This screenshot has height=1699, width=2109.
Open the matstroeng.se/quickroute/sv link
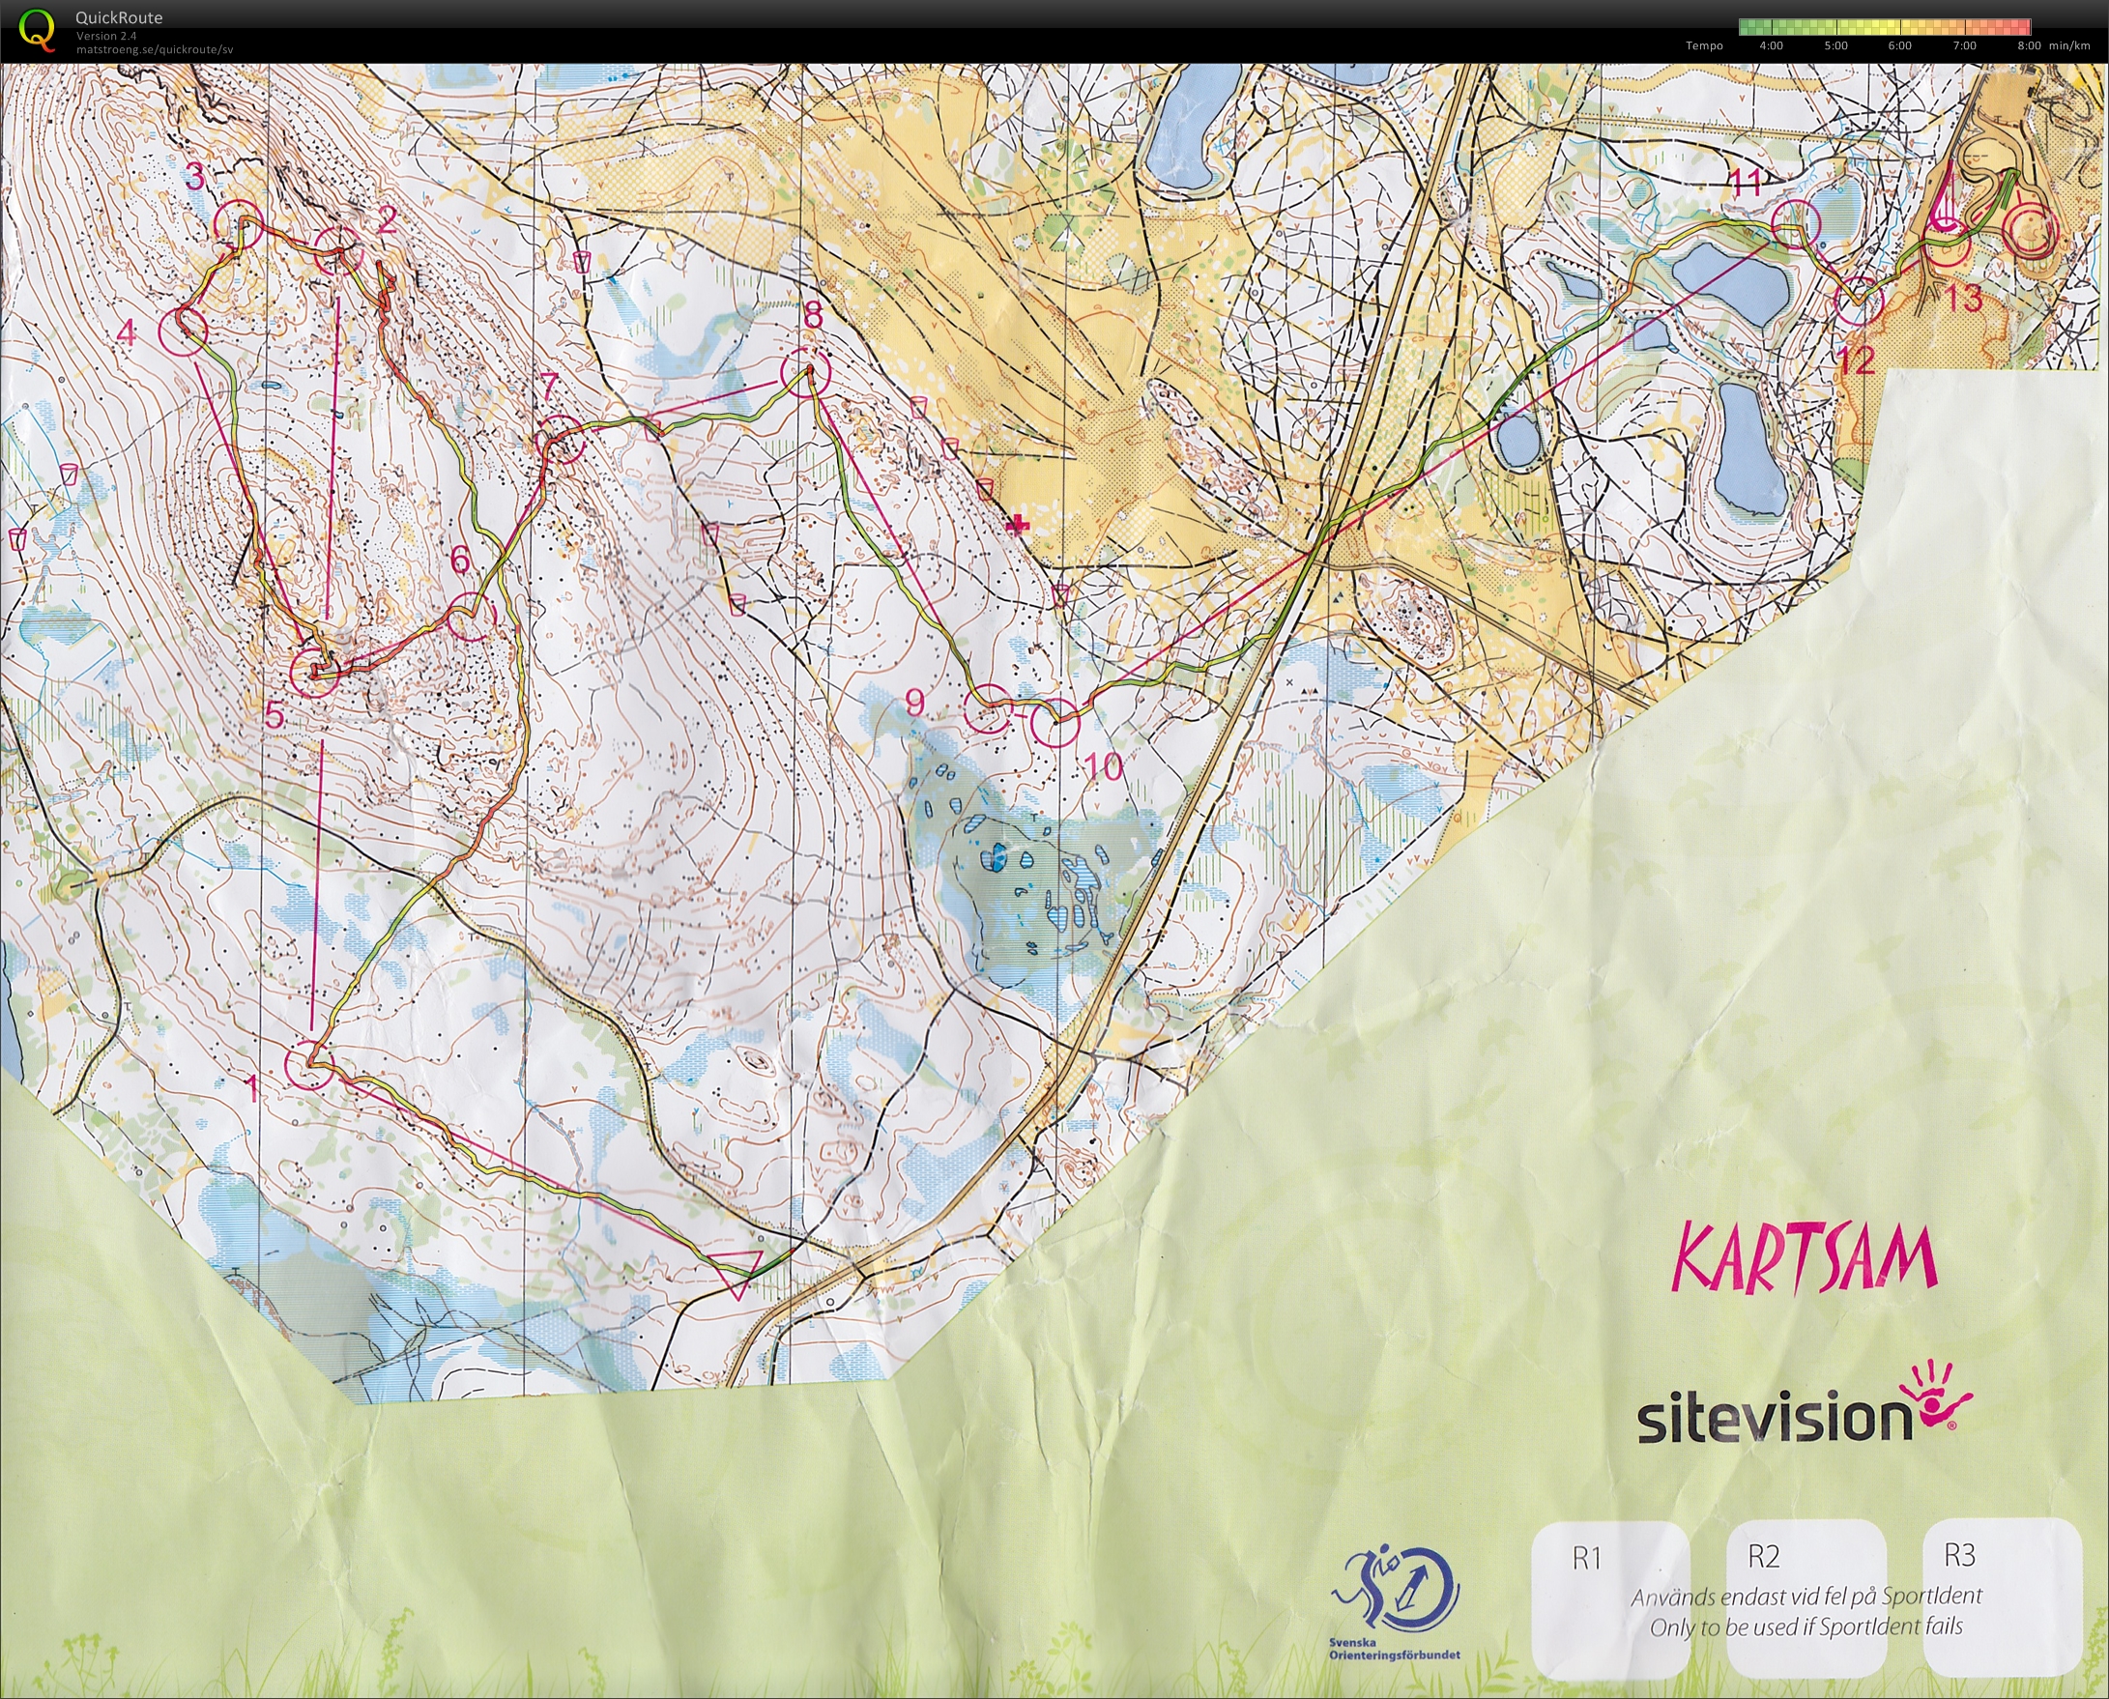[x=155, y=49]
